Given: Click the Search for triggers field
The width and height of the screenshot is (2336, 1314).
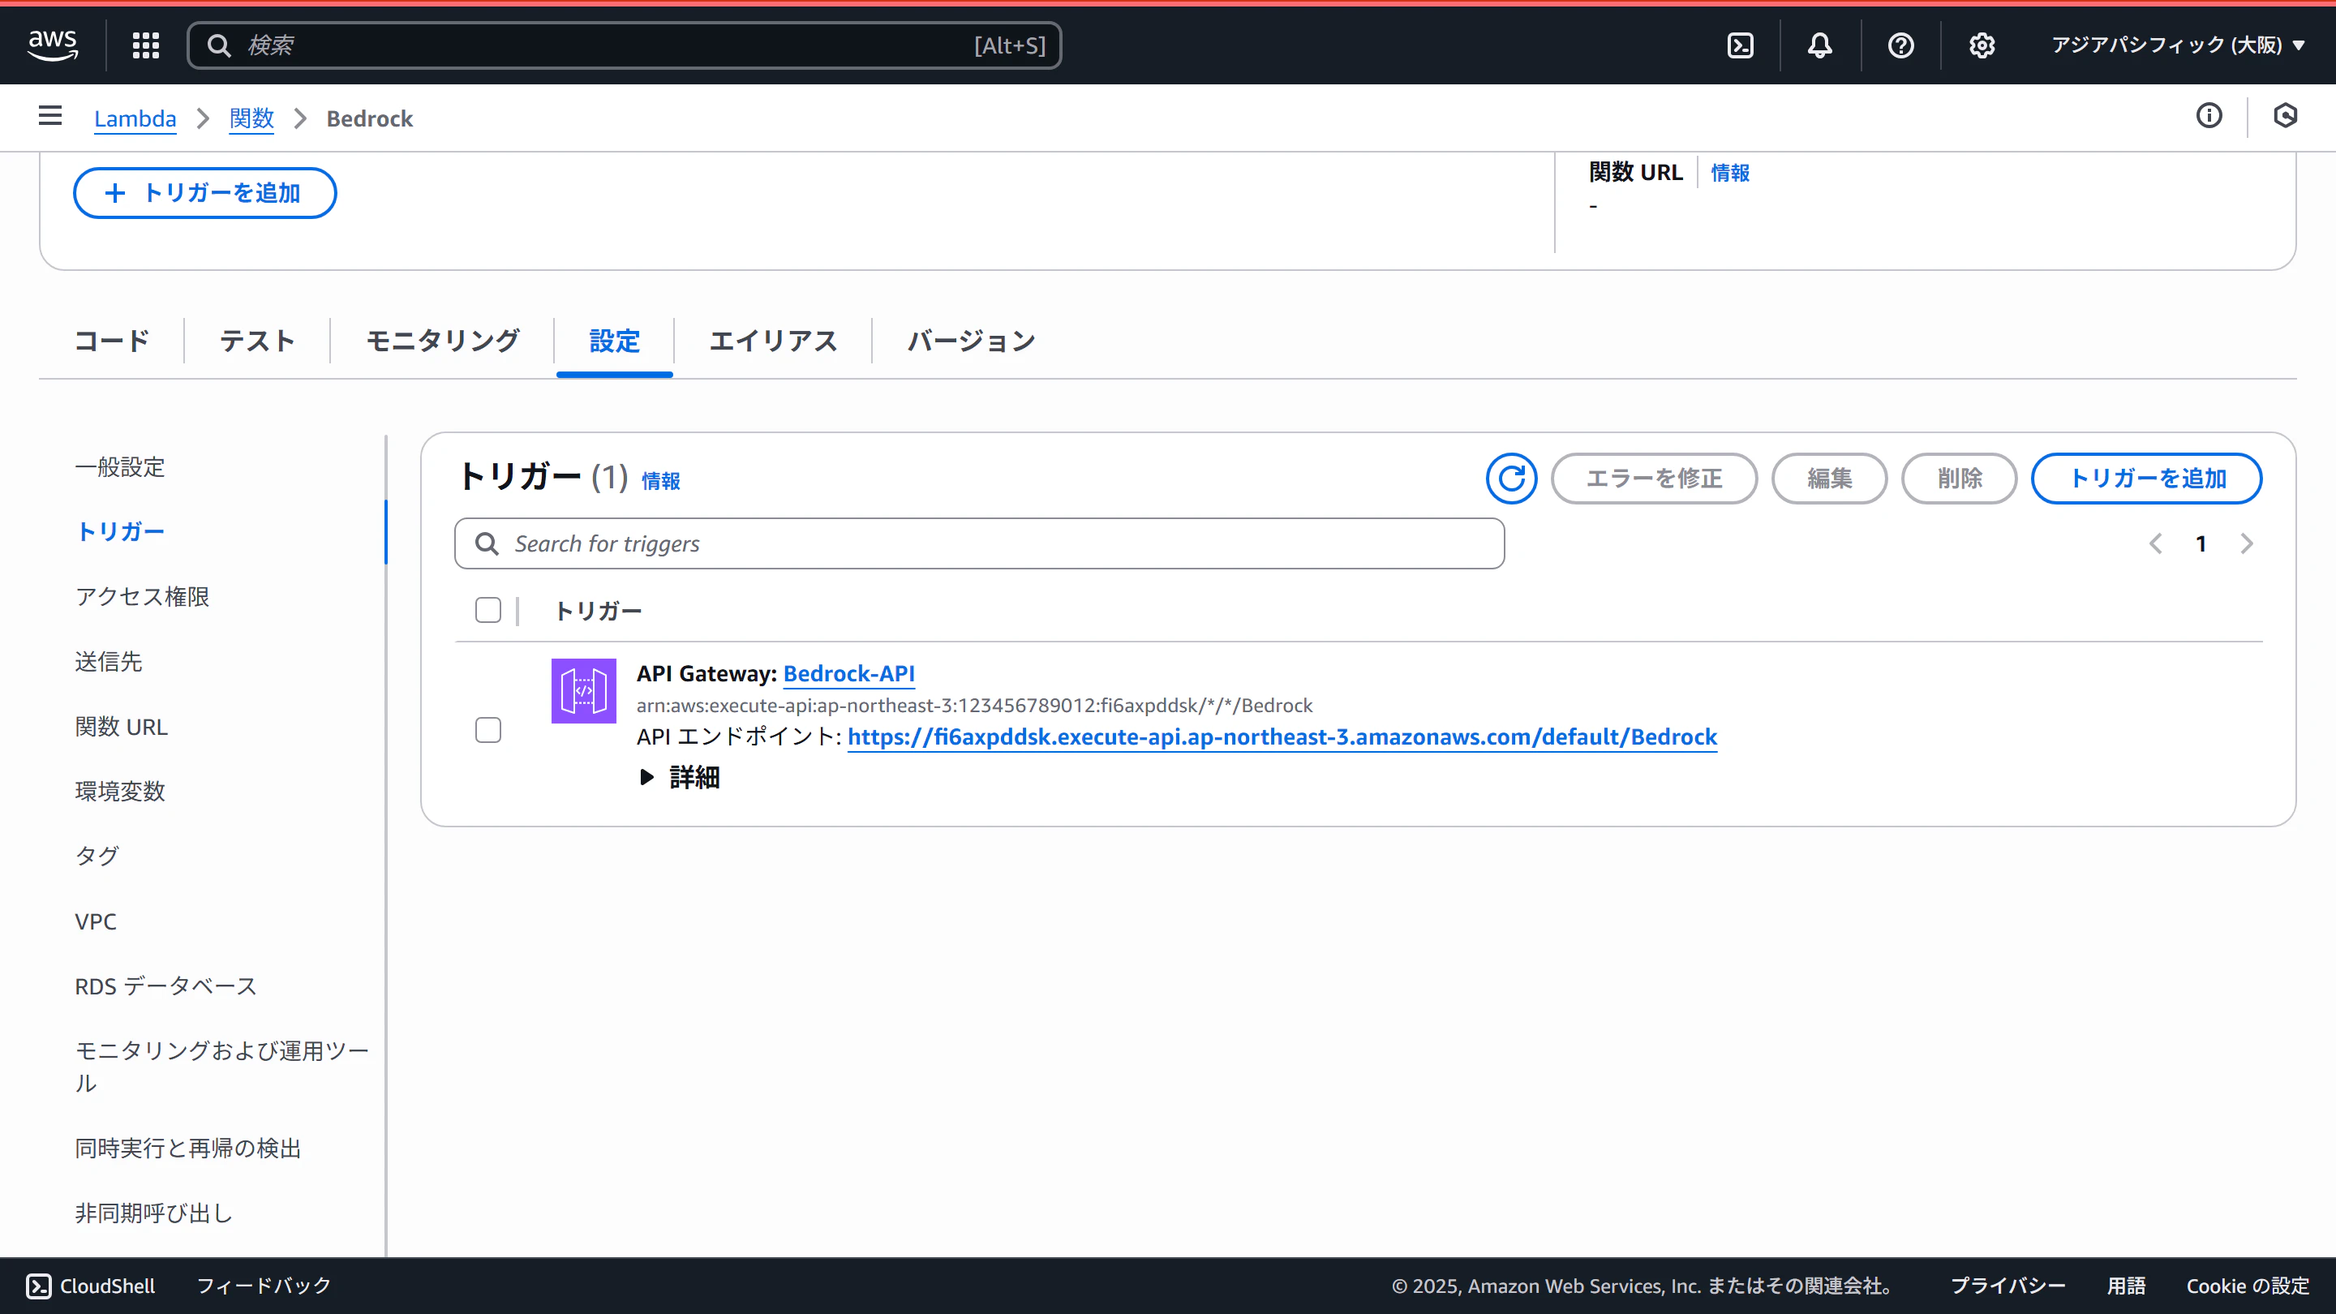Looking at the screenshot, I should (x=979, y=543).
